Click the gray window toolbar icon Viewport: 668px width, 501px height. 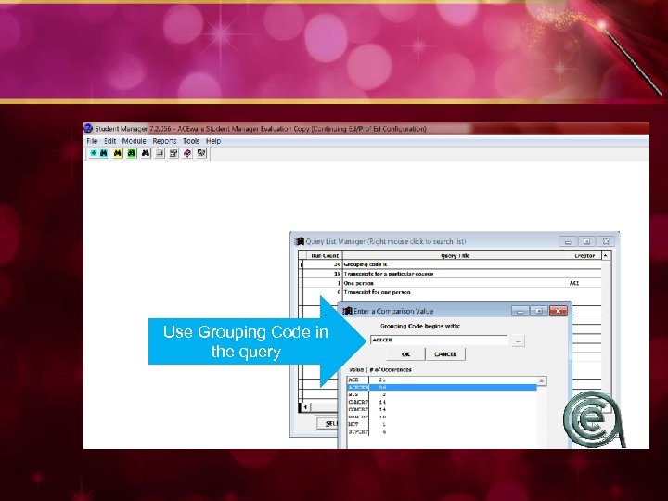coord(160,153)
